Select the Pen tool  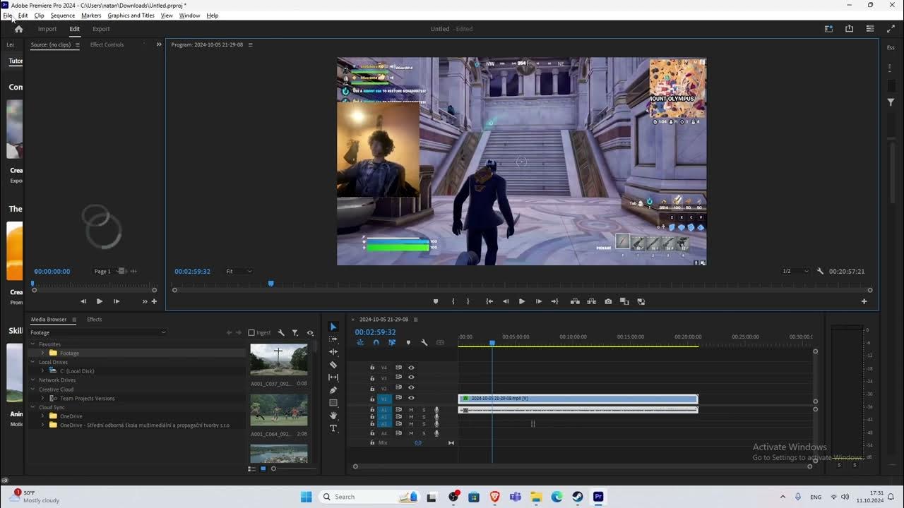coord(333,390)
